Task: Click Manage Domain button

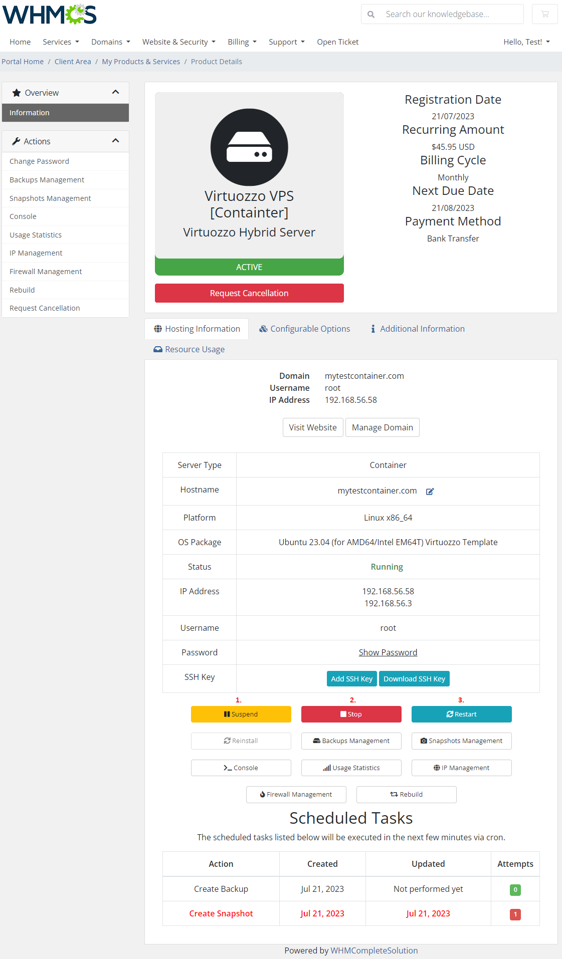Action: tap(383, 427)
